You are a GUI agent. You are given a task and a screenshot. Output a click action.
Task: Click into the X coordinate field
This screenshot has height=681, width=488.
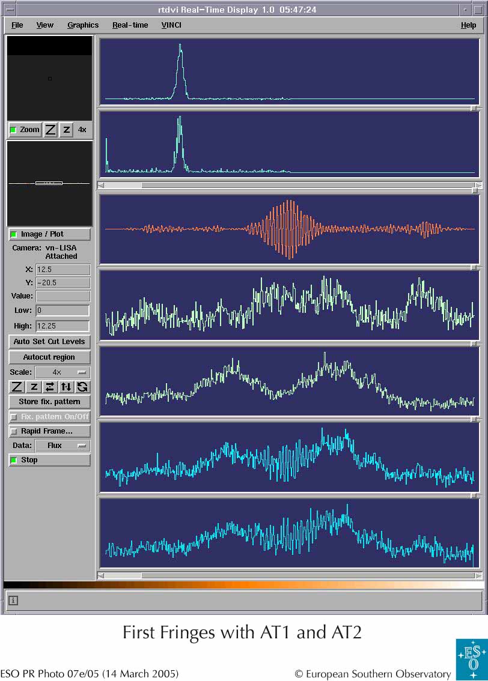coord(63,270)
